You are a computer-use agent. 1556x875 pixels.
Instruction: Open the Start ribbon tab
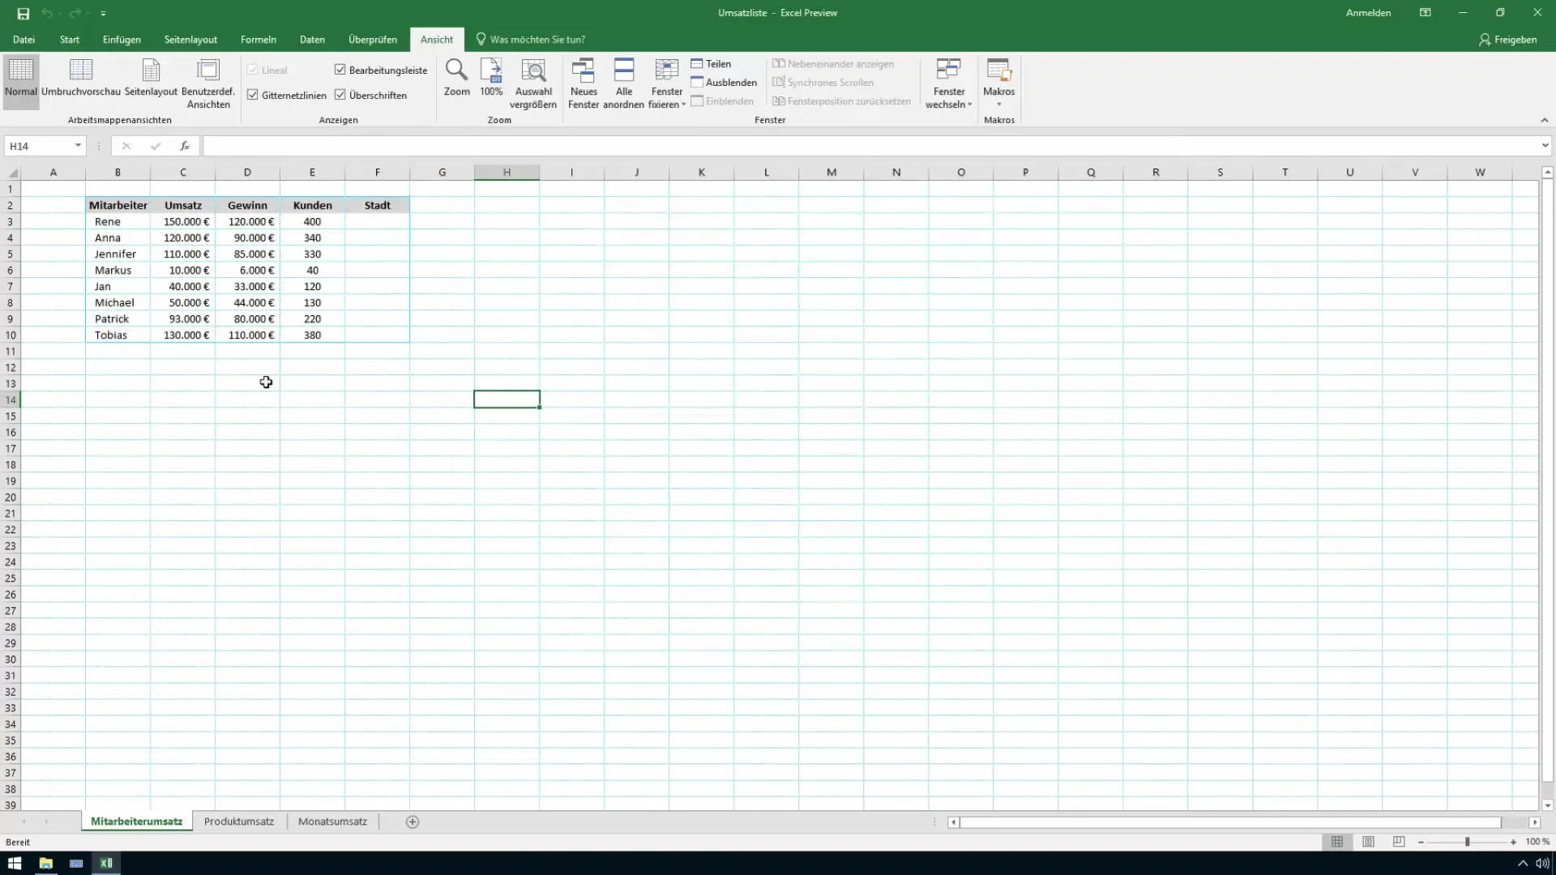70,40
